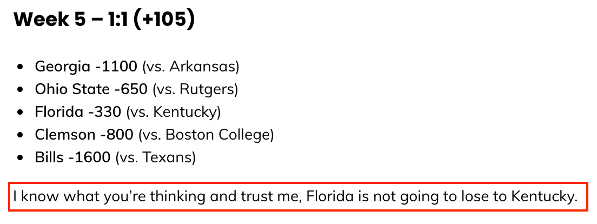Select the bold "Clemson -800" pick
Image resolution: width=597 pixels, height=224 pixels.
tap(84, 135)
